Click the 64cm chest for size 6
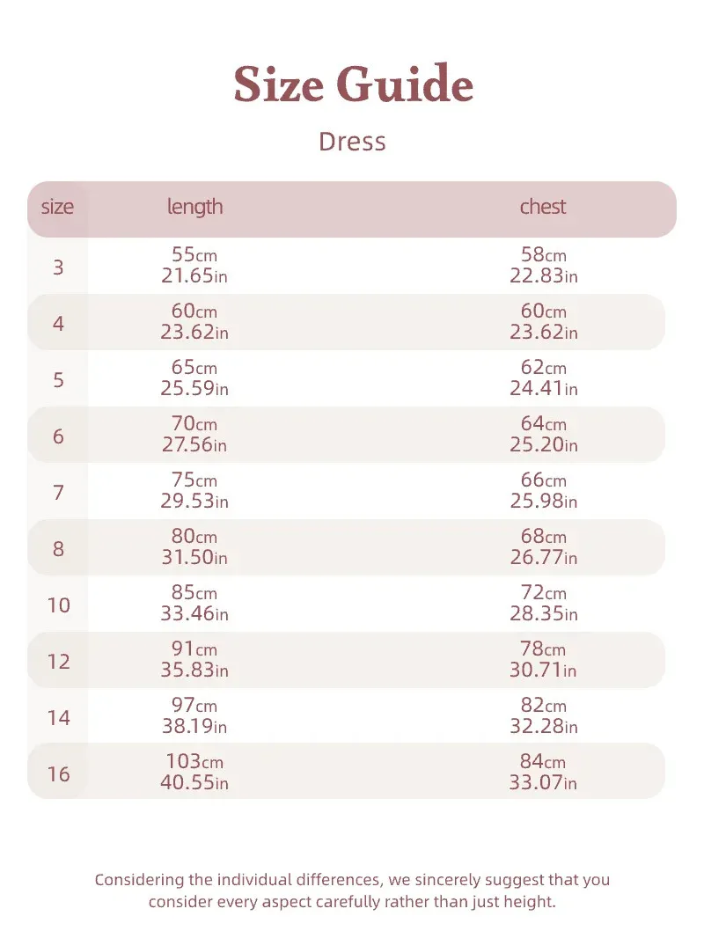The width and height of the screenshot is (704, 938). point(543,424)
